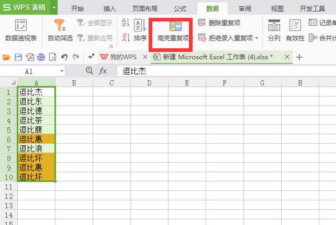336x225 pixels.
Task: Click the Save disk icon
Action: click(18, 57)
